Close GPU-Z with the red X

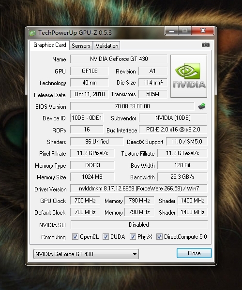click(x=203, y=31)
